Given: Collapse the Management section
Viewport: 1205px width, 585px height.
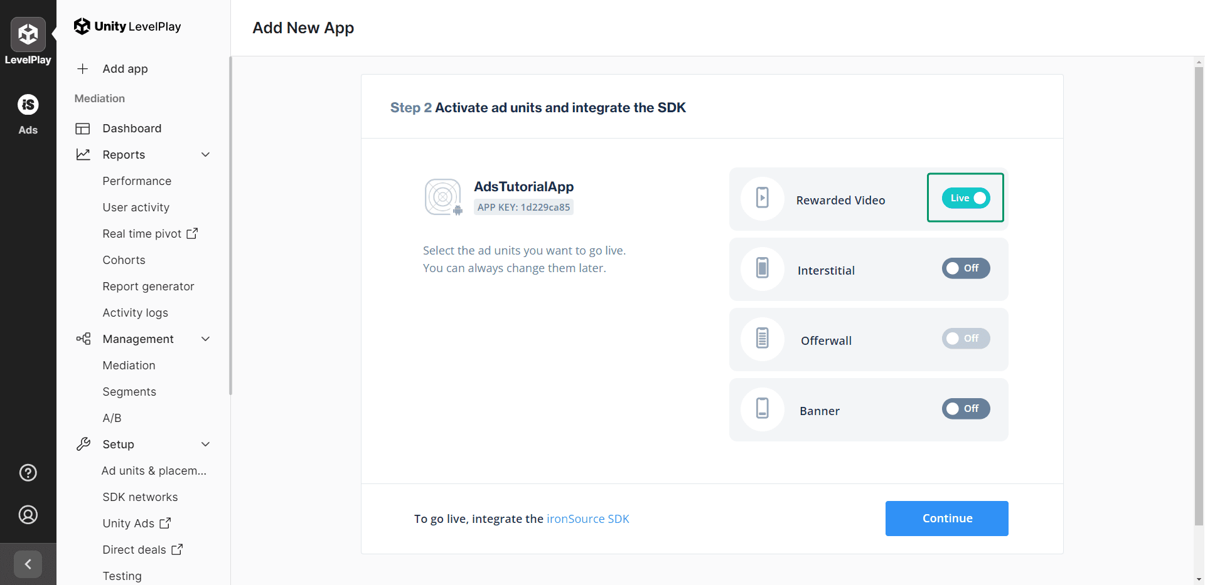Looking at the screenshot, I should coord(206,339).
